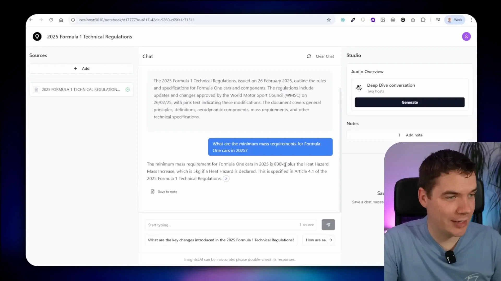Click the chat scrollbar
The width and height of the screenshot is (501, 281).
[340, 150]
